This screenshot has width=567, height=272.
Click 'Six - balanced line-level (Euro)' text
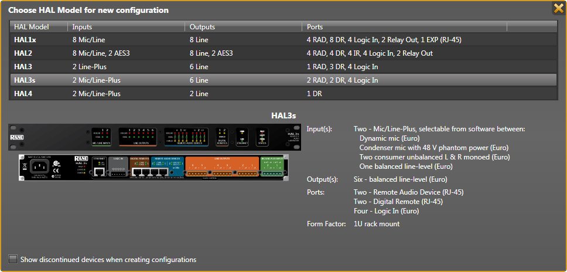400,179
